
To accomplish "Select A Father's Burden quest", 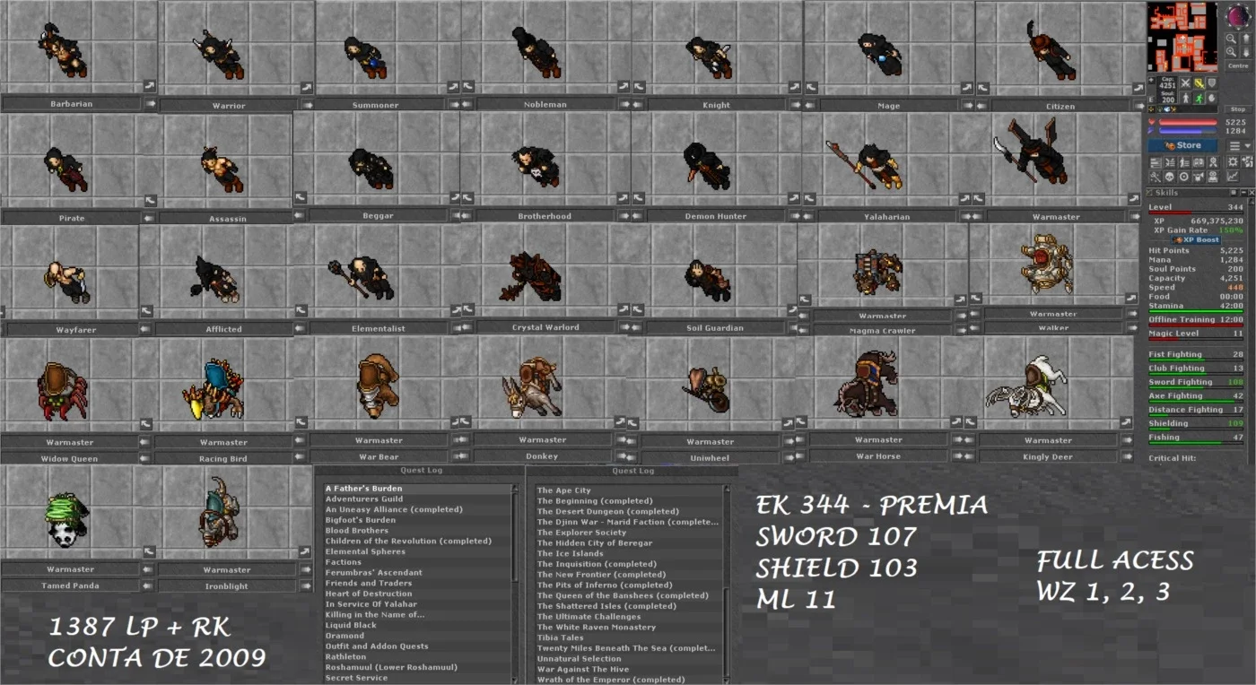I will [x=417, y=489].
